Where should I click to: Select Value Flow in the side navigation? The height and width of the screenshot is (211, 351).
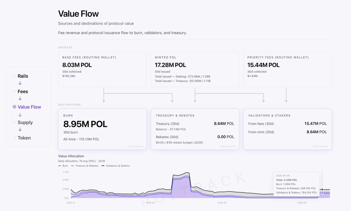pos(29,107)
